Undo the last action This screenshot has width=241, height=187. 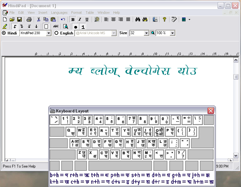[x=63, y=19]
